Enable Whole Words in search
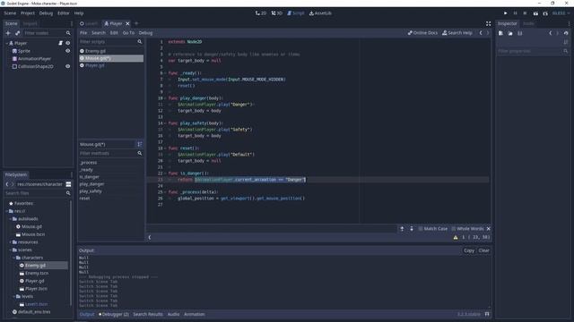Screen dimensions: 574x322 pyautogui.click(x=467, y=229)
